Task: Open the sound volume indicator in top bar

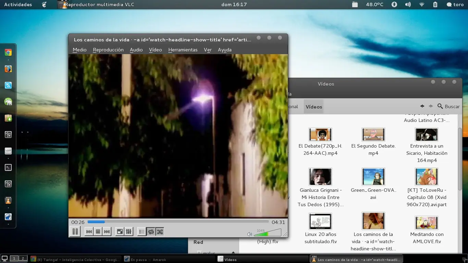Action: click(x=408, y=4)
